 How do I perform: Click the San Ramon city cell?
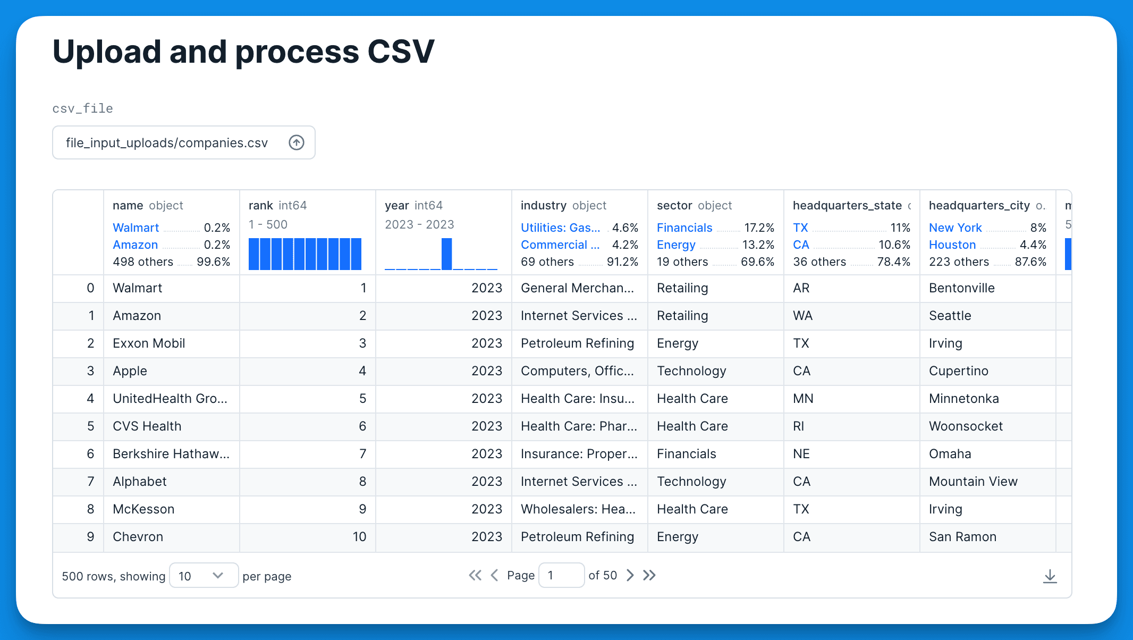coord(988,537)
